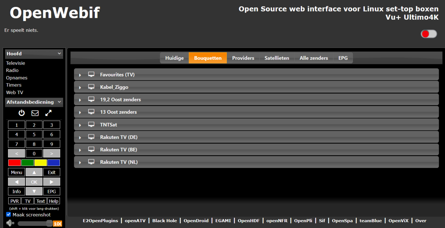The height and width of the screenshot is (228, 445).
Task: Switch to the Alle zenders tab
Action: coord(313,58)
